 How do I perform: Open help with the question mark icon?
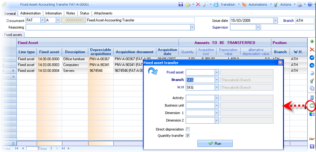(310, 5)
